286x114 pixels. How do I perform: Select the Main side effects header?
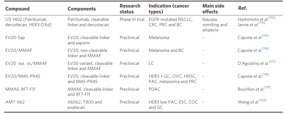[x=214, y=8]
